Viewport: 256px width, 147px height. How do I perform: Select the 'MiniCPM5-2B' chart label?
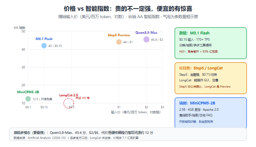pyautogui.click(x=28, y=92)
